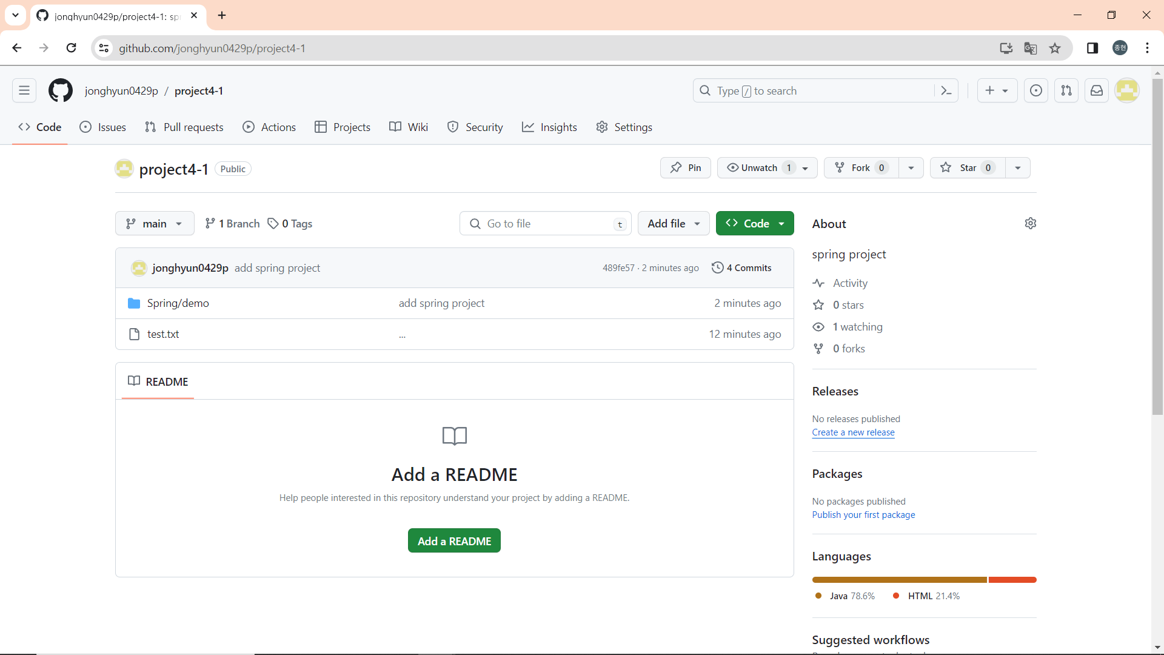The image size is (1164, 655).
Task: Open the GitHub homepage logo
Action: click(x=61, y=91)
